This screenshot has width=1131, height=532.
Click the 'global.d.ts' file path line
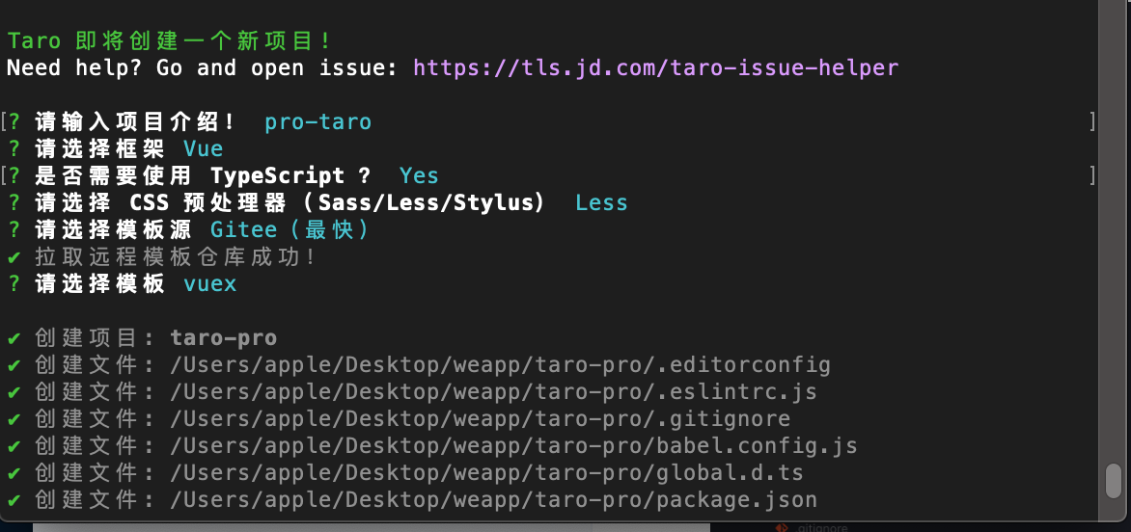419,473
